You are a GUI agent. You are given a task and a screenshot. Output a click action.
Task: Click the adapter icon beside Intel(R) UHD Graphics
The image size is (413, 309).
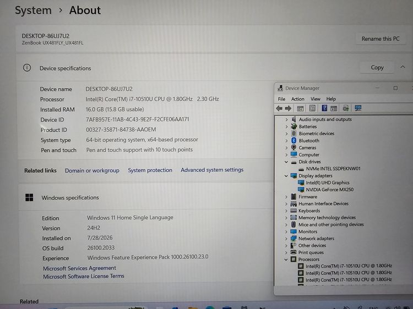pos(301,183)
